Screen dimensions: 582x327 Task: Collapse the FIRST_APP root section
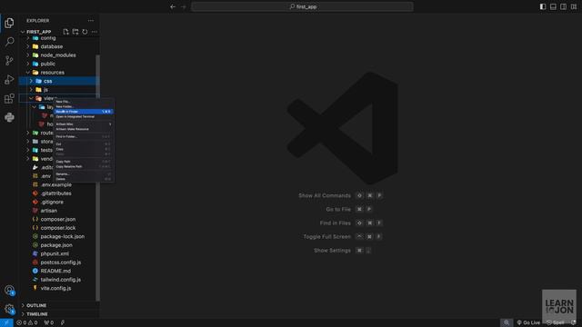click(x=39, y=32)
